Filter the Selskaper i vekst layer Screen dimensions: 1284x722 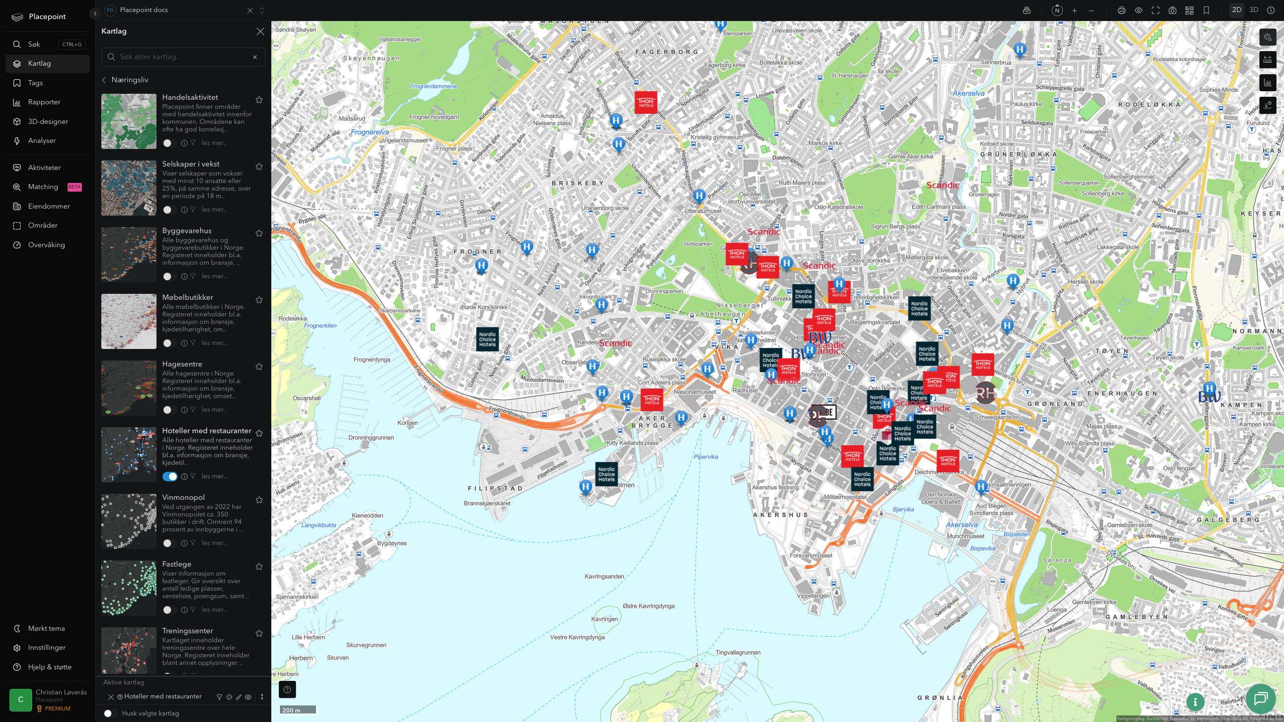(193, 210)
